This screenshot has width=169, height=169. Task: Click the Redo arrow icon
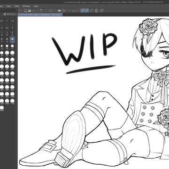click(46, 10)
